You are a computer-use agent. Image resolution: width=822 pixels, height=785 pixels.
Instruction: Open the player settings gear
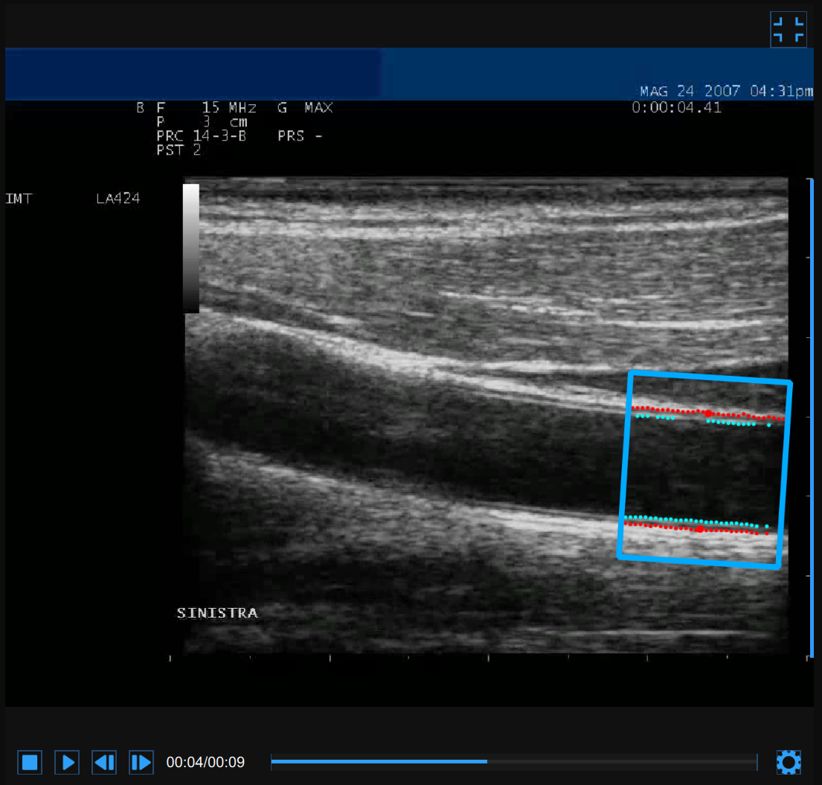(788, 762)
